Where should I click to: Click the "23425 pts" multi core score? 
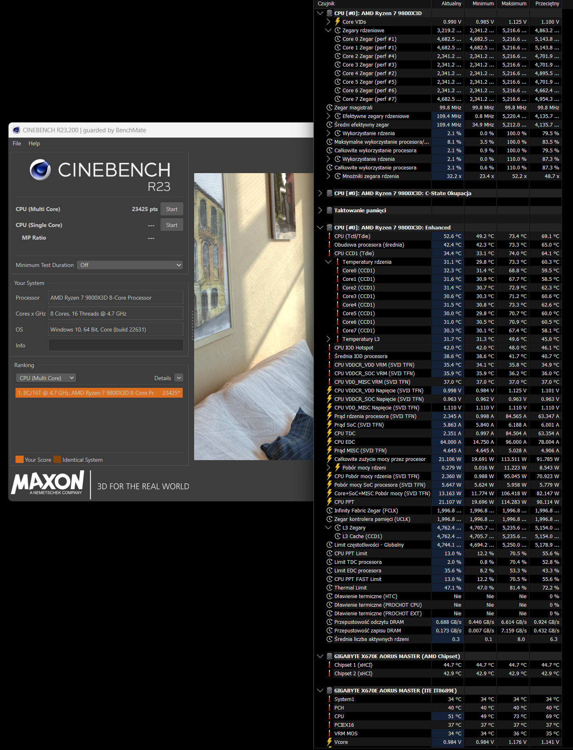(145, 209)
